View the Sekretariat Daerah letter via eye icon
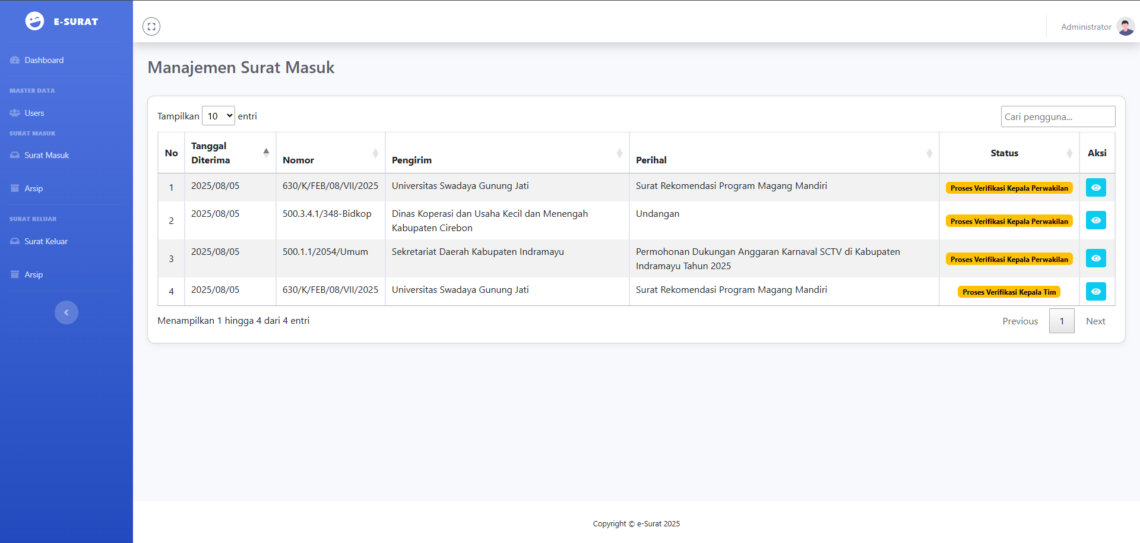The width and height of the screenshot is (1140, 543). point(1095,258)
